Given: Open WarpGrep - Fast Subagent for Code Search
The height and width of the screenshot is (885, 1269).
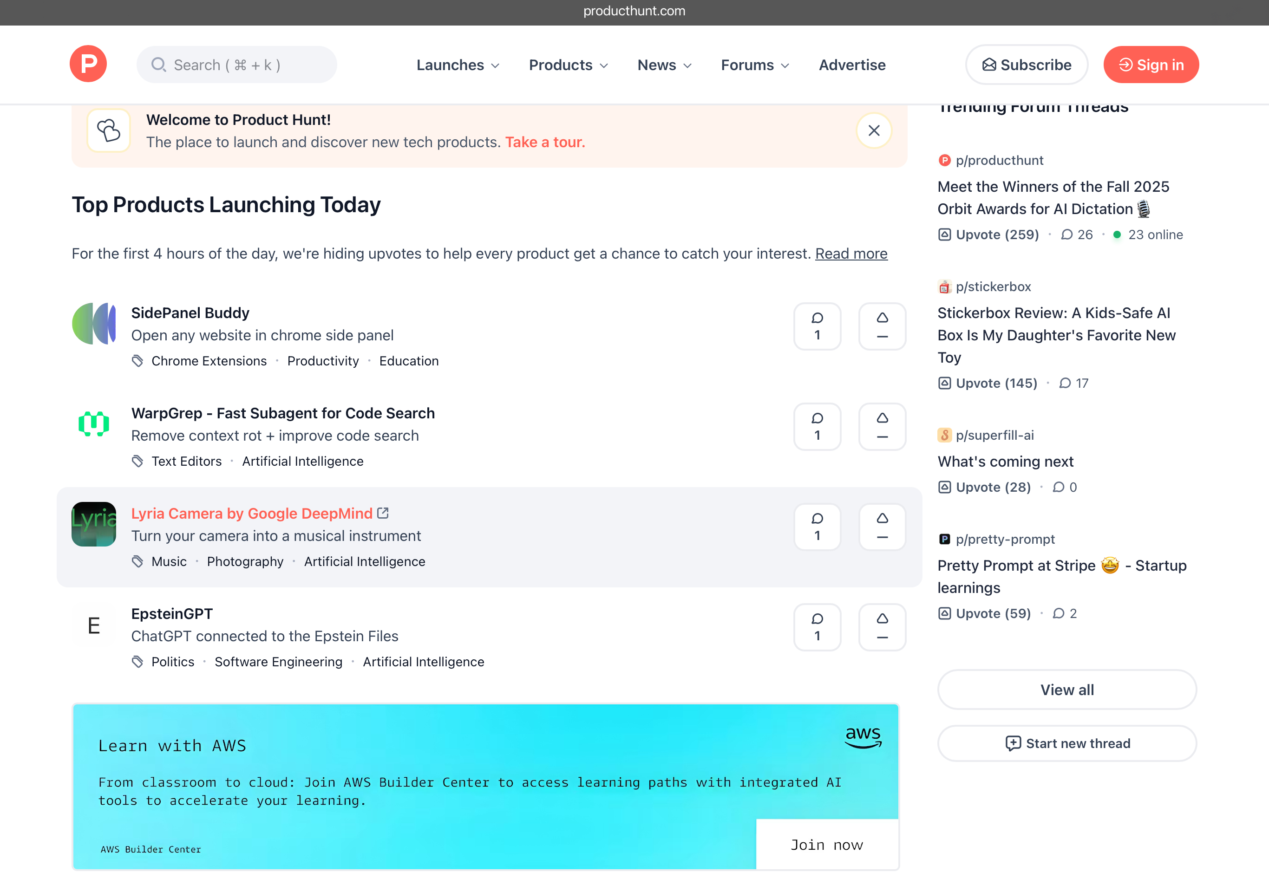Looking at the screenshot, I should 283,413.
